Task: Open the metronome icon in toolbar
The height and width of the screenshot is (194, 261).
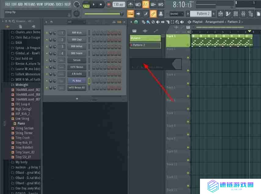Action: click(130, 5)
